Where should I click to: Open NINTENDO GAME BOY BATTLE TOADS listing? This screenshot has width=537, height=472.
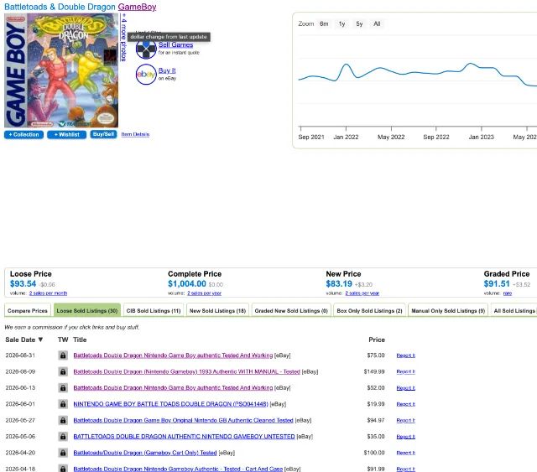tap(170, 404)
